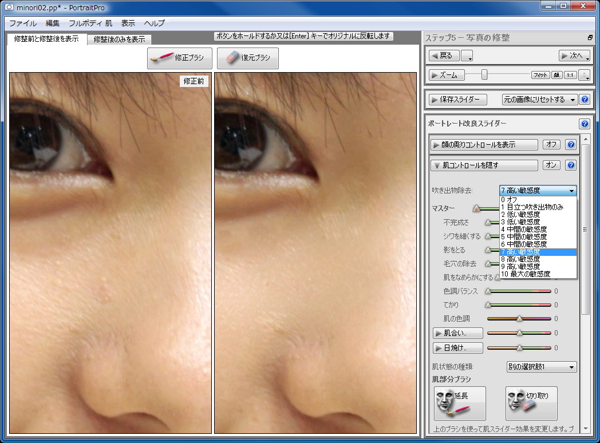
Task: Open the 表示 menu
Action: tap(128, 23)
